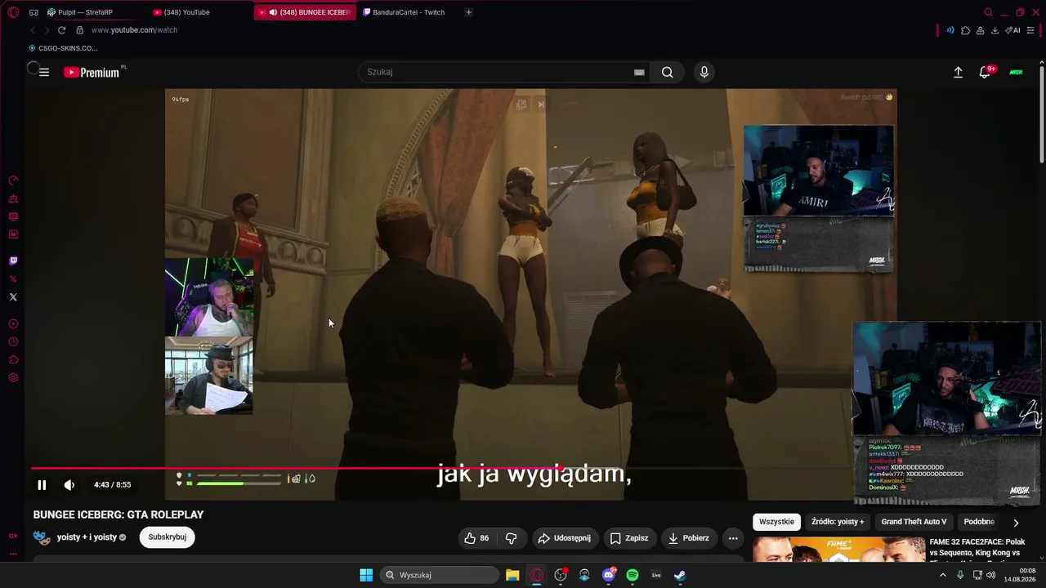Open the YouTube guide hamburger menu
The height and width of the screenshot is (588, 1046).
[44, 72]
